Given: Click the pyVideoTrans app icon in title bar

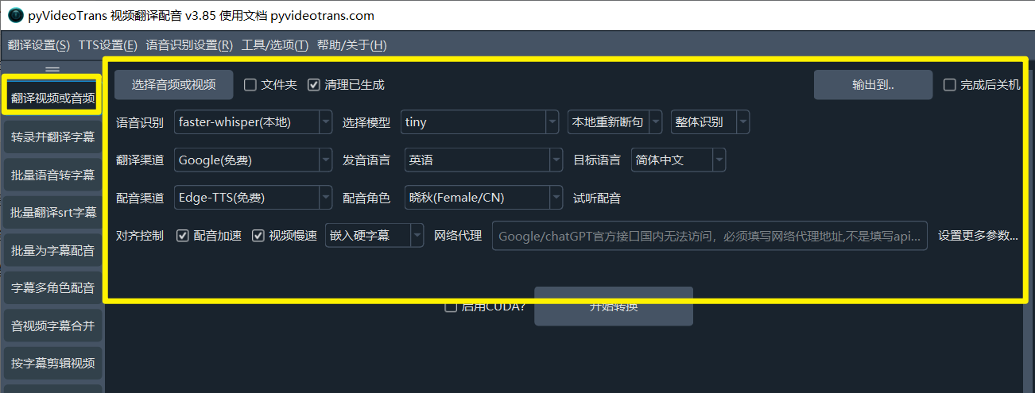Looking at the screenshot, I should pyautogui.click(x=15, y=15).
